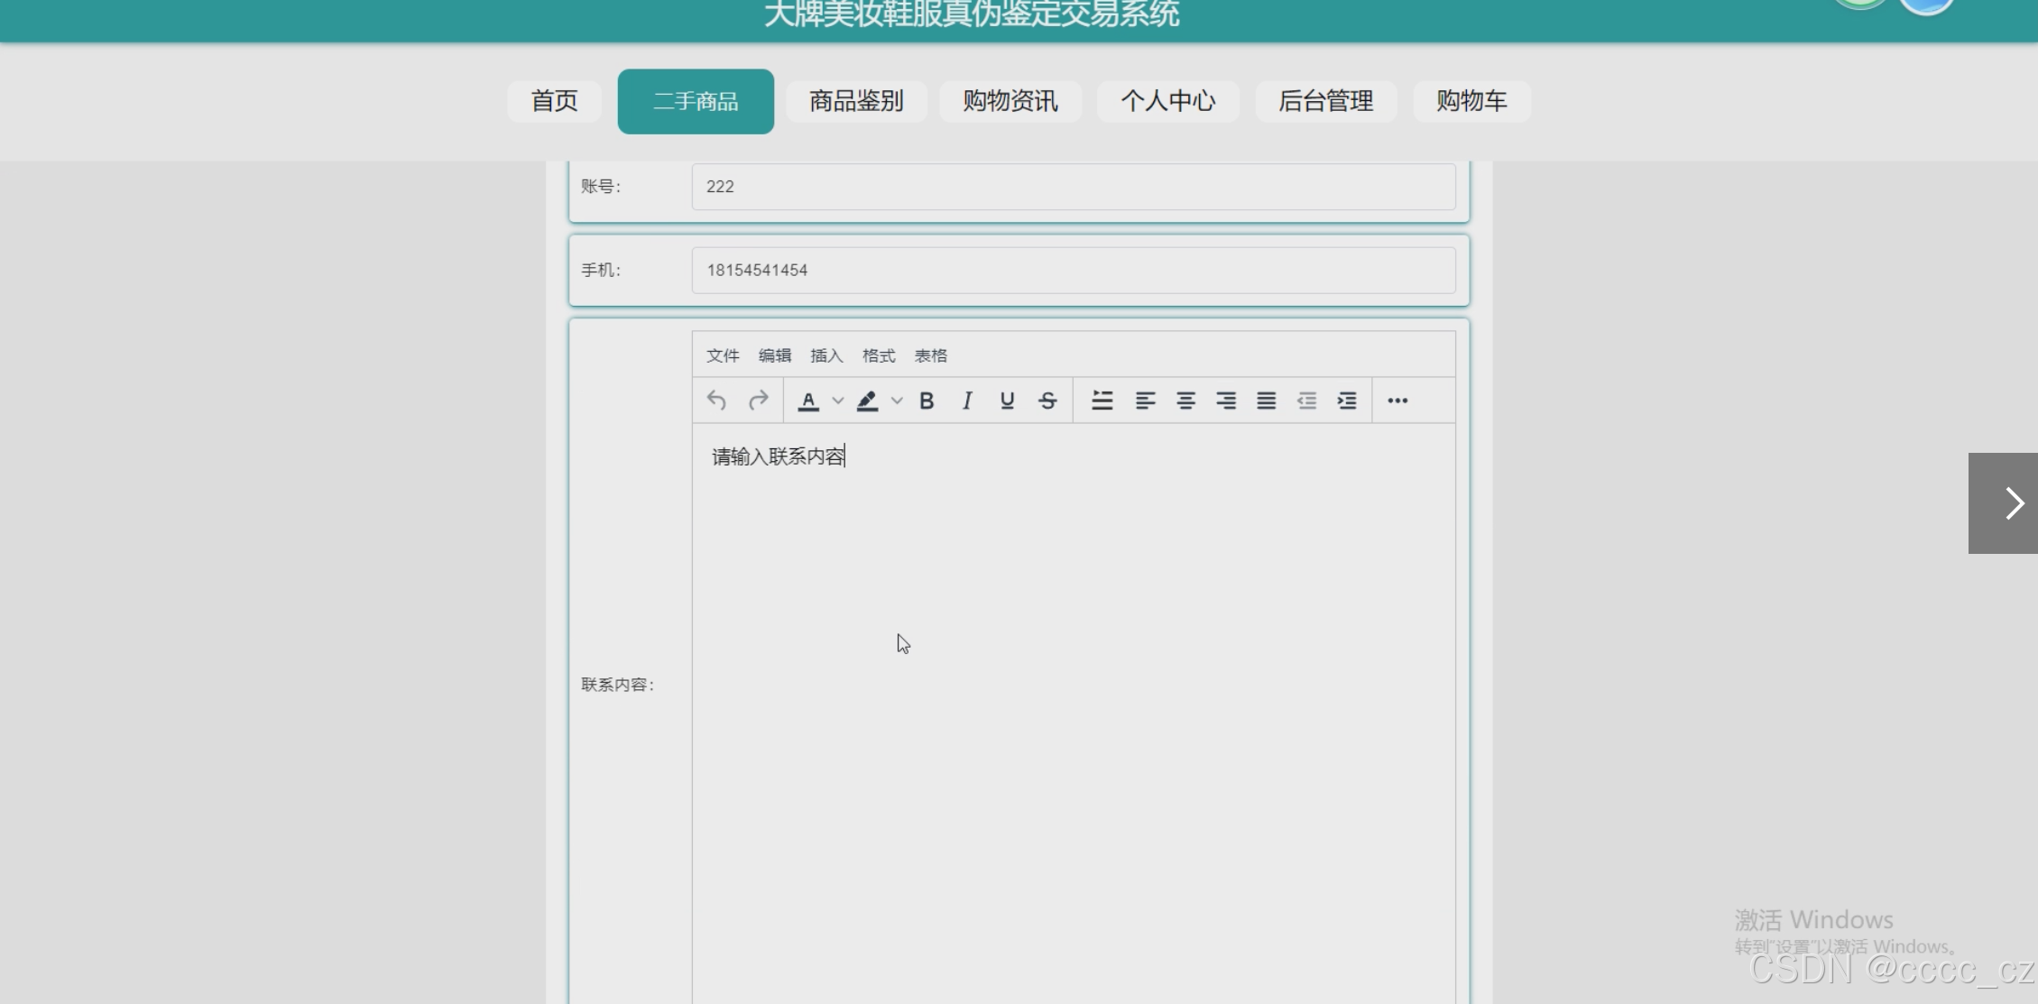Toggle bold formatting in the editor
The image size is (2038, 1004).
(927, 401)
